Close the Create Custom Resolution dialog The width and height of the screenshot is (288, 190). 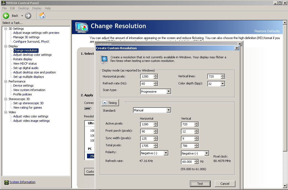[237, 48]
